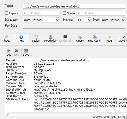Select the ::localhost entry
Image resolution: width=127 pixels, height=119 pixels.
point(41,109)
